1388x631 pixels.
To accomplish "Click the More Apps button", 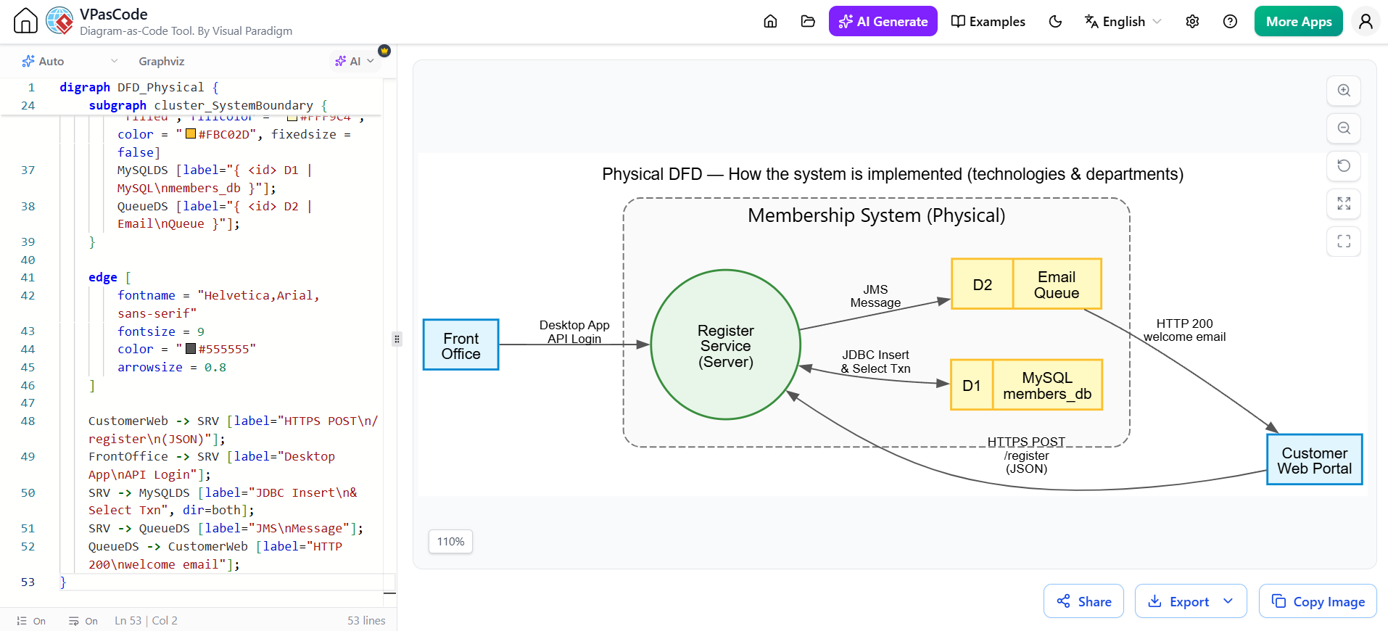I will pos(1298,21).
